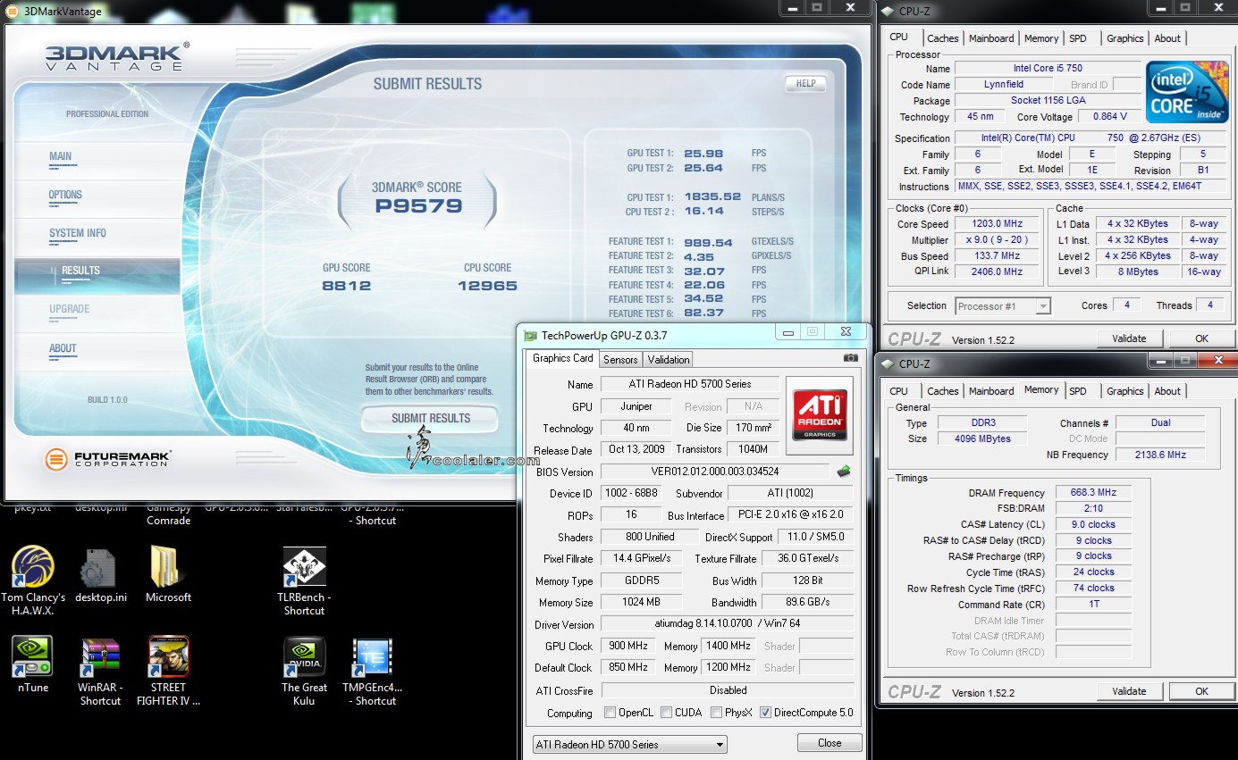
Task: Launch the TLRBench shortcut icon
Action: point(304,568)
